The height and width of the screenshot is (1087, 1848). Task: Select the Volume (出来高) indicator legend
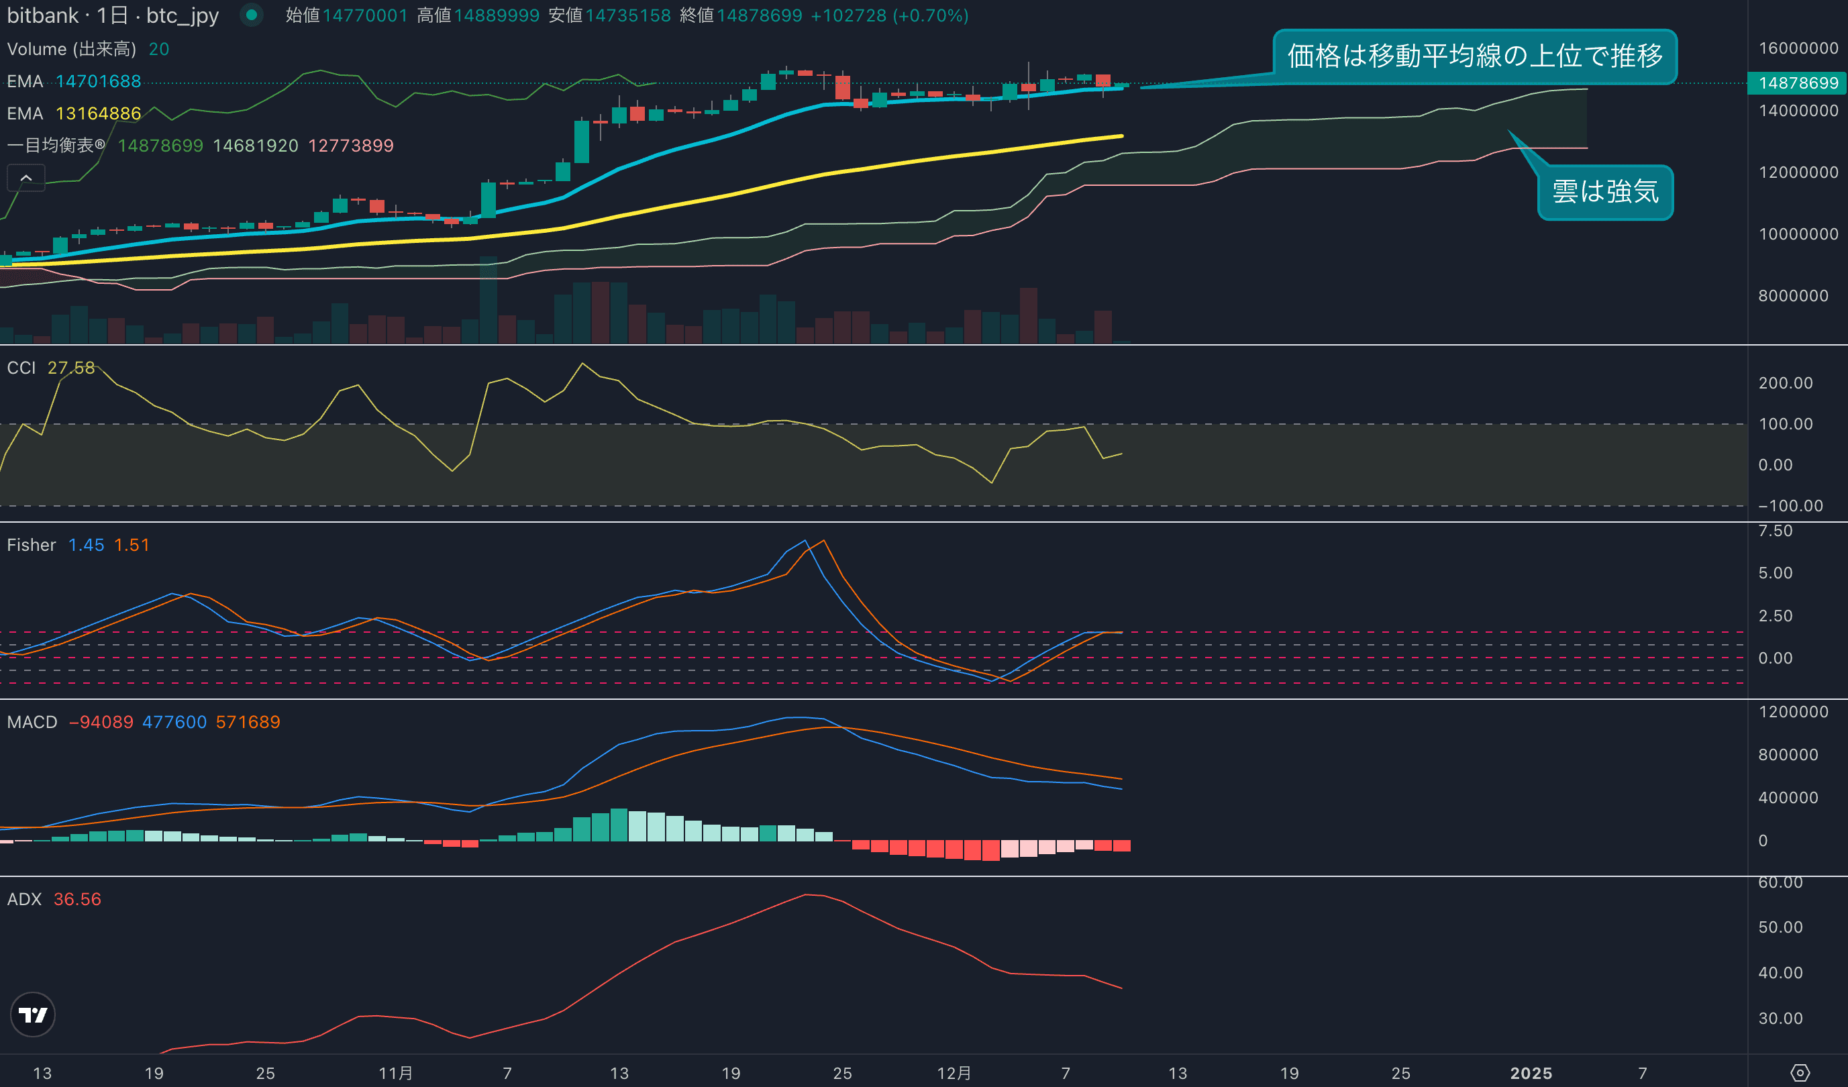[71, 49]
